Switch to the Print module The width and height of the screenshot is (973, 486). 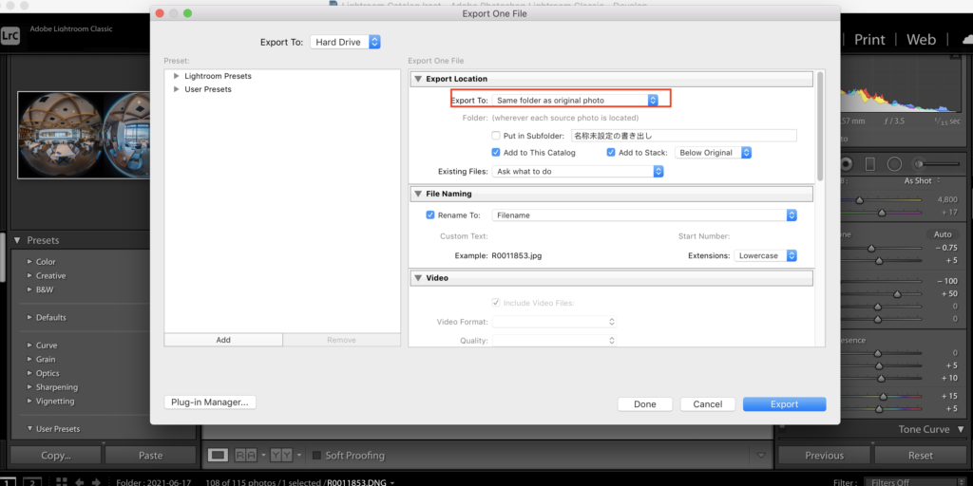(x=869, y=40)
